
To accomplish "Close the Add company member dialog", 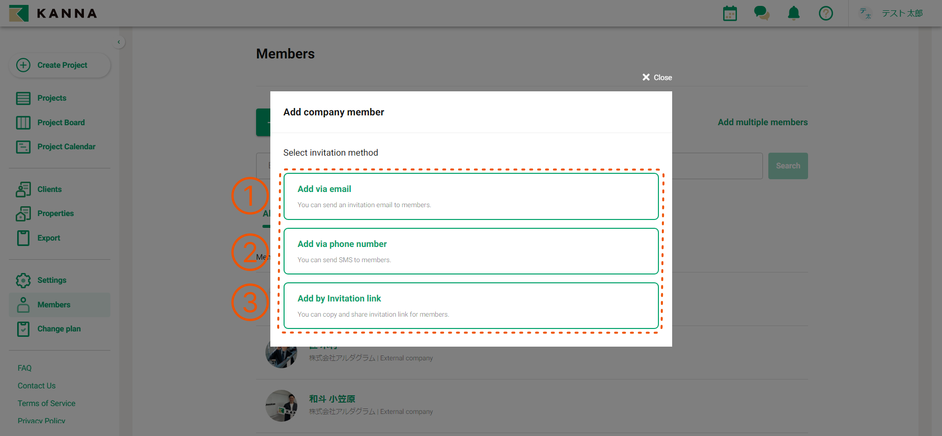I will coord(657,78).
